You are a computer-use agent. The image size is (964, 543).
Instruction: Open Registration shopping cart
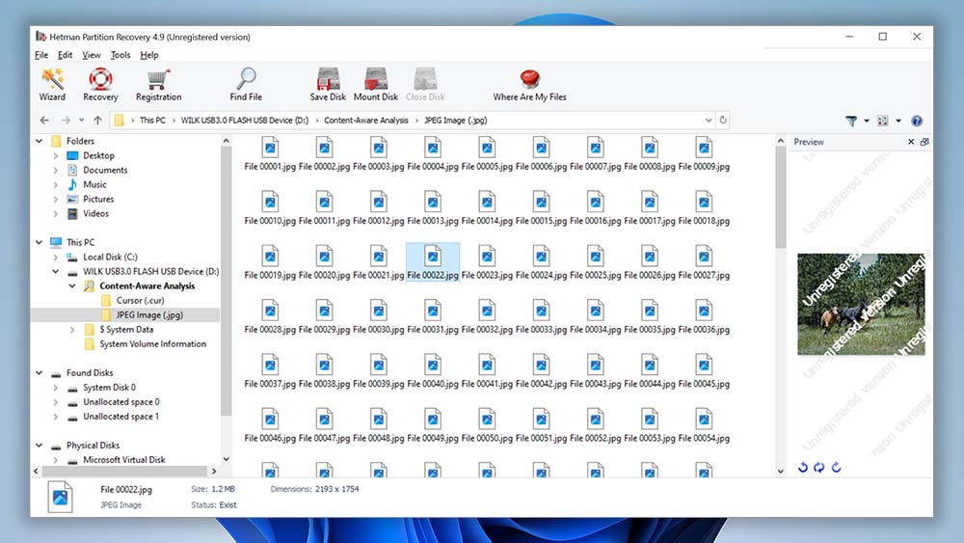(x=159, y=85)
